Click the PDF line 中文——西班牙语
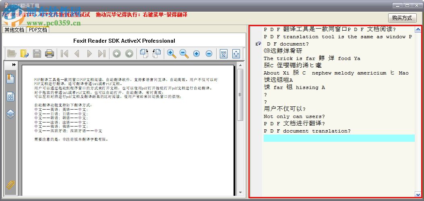This screenshot has height=201, width=424. tap(68, 131)
